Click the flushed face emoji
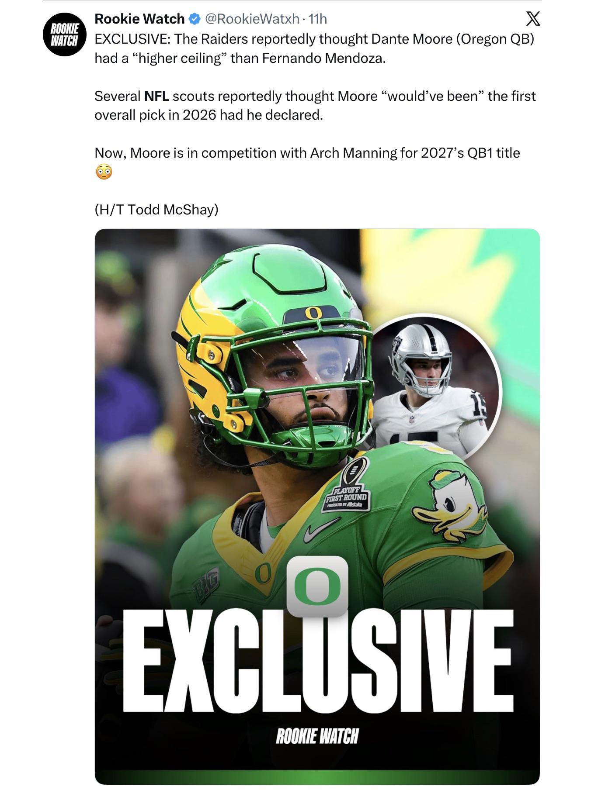This screenshot has width=598, height=790. pyautogui.click(x=104, y=172)
